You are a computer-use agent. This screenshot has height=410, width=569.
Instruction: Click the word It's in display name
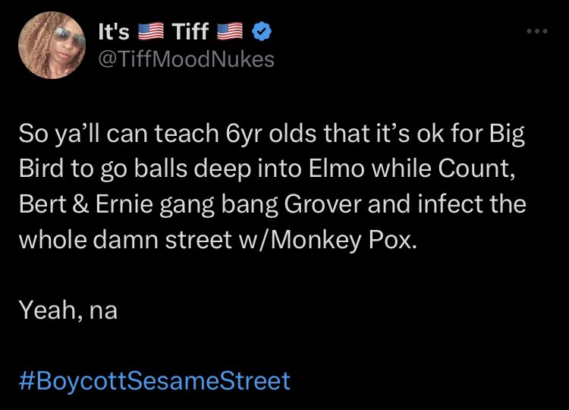(114, 31)
